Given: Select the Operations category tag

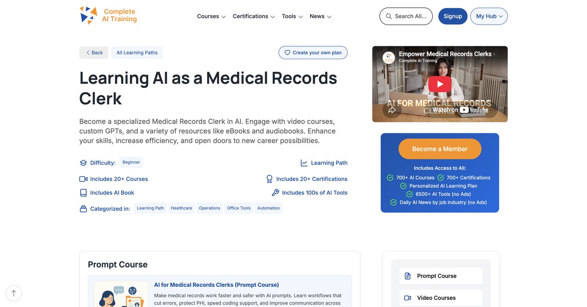Looking at the screenshot, I should (210, 208).
